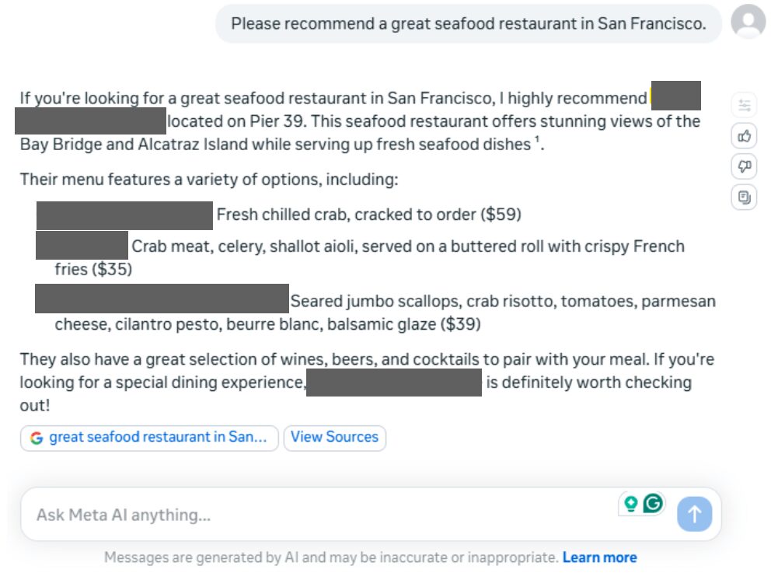Image resolution: width=771 pixels, height=573 pixels.
Task: Click the green Grammarly G icon
Action: [x=654, y=504]
